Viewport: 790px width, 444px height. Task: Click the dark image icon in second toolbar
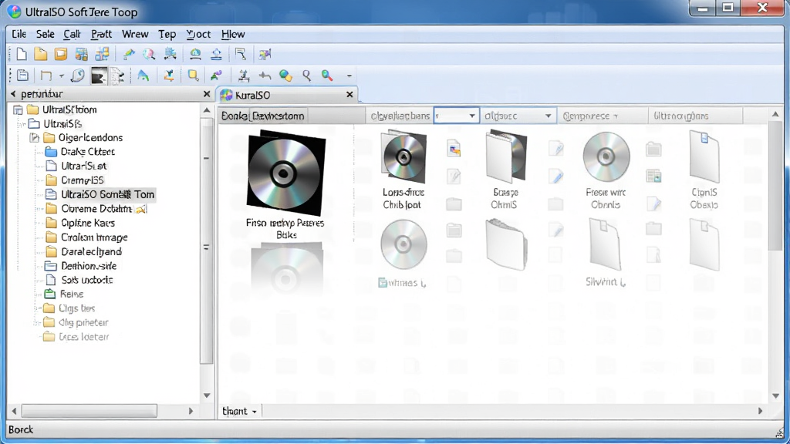(x=99, y=76)
